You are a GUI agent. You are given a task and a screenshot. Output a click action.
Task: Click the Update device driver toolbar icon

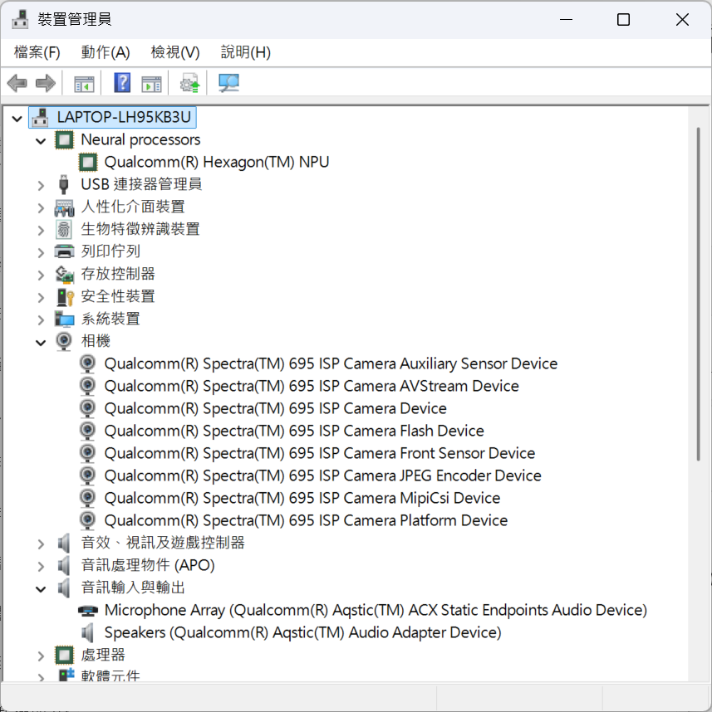[190, 83]
